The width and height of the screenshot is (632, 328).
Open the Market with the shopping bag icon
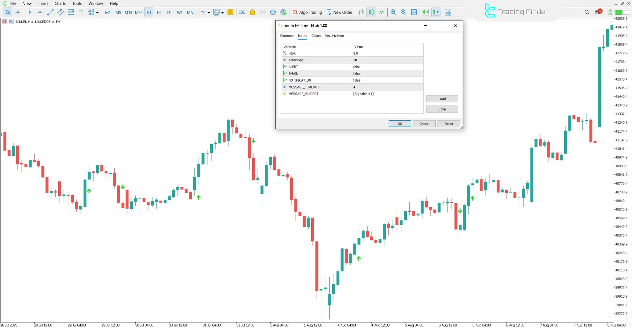coord(252,12)
